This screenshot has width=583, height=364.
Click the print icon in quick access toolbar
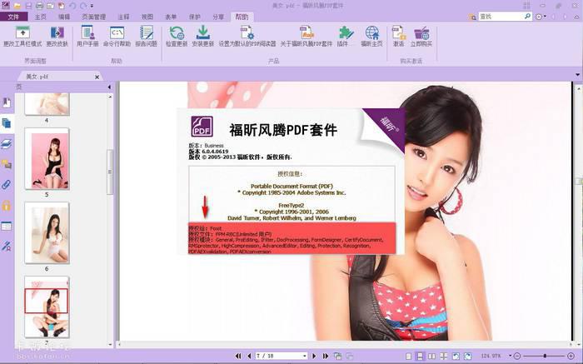(39, 6)
